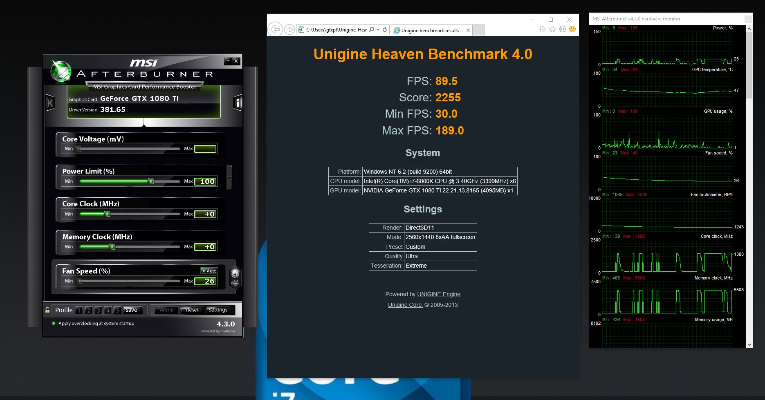Click the search icon in the address bar
Image resolution: width=765 pixels, height=400 pixels.
371,30
